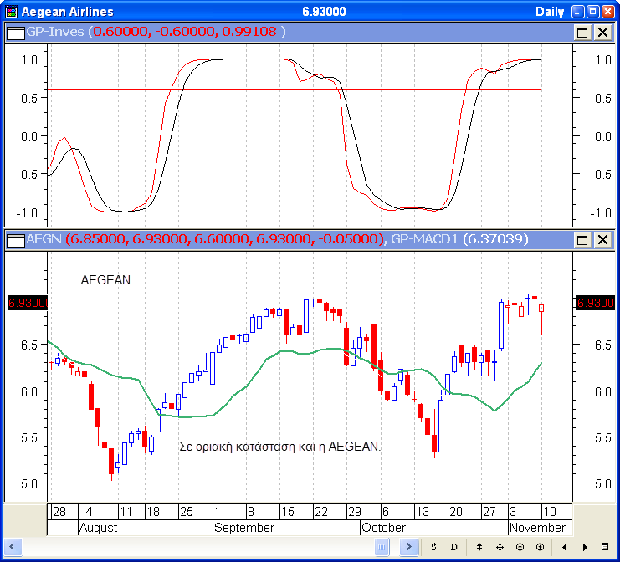Go to previous chart with left arrow

pyautogui.click(x=565, y=547)
